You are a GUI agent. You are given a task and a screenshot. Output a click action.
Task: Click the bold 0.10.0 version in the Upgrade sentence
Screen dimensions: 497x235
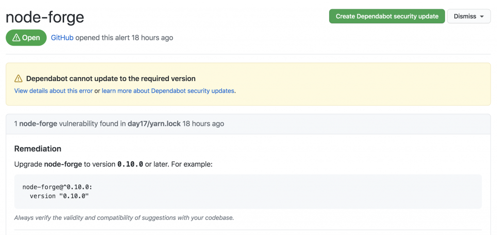pos(130,164)
